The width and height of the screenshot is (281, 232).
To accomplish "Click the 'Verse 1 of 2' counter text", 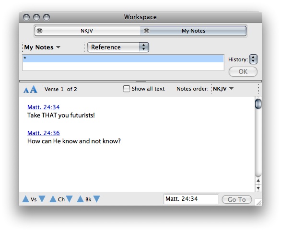I will pos(61,89).
